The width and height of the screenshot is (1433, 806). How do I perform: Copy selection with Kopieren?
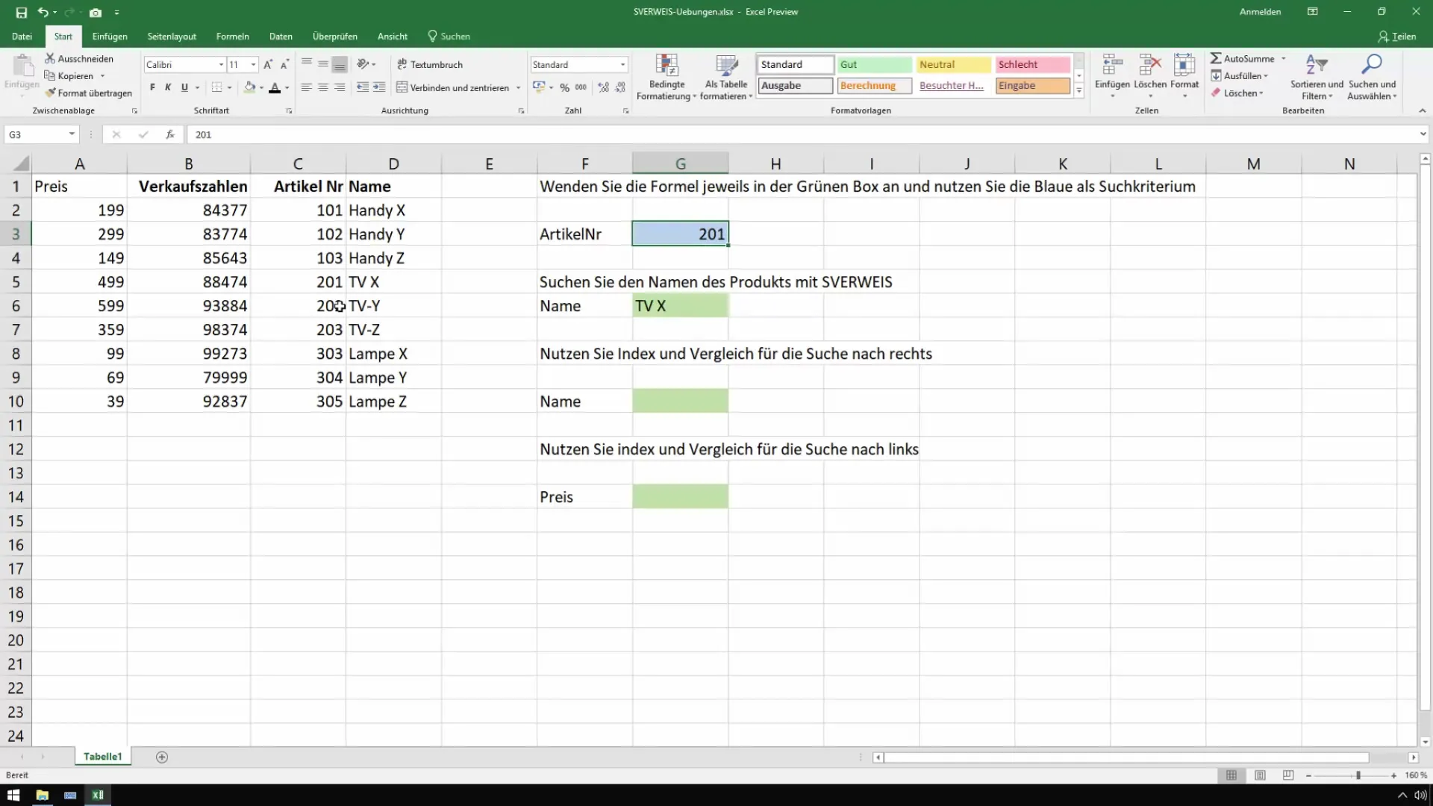69,75
